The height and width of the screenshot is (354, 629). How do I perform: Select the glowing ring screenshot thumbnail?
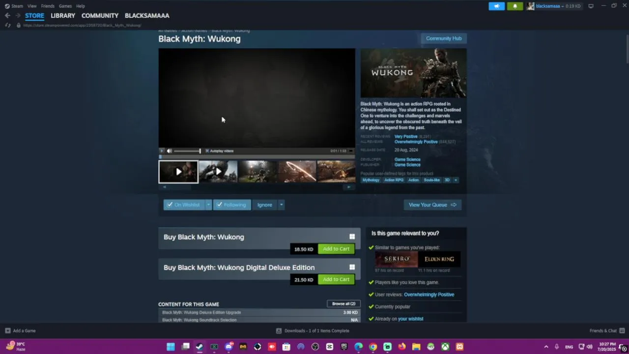pyautogui.click(x=297, y=172)
